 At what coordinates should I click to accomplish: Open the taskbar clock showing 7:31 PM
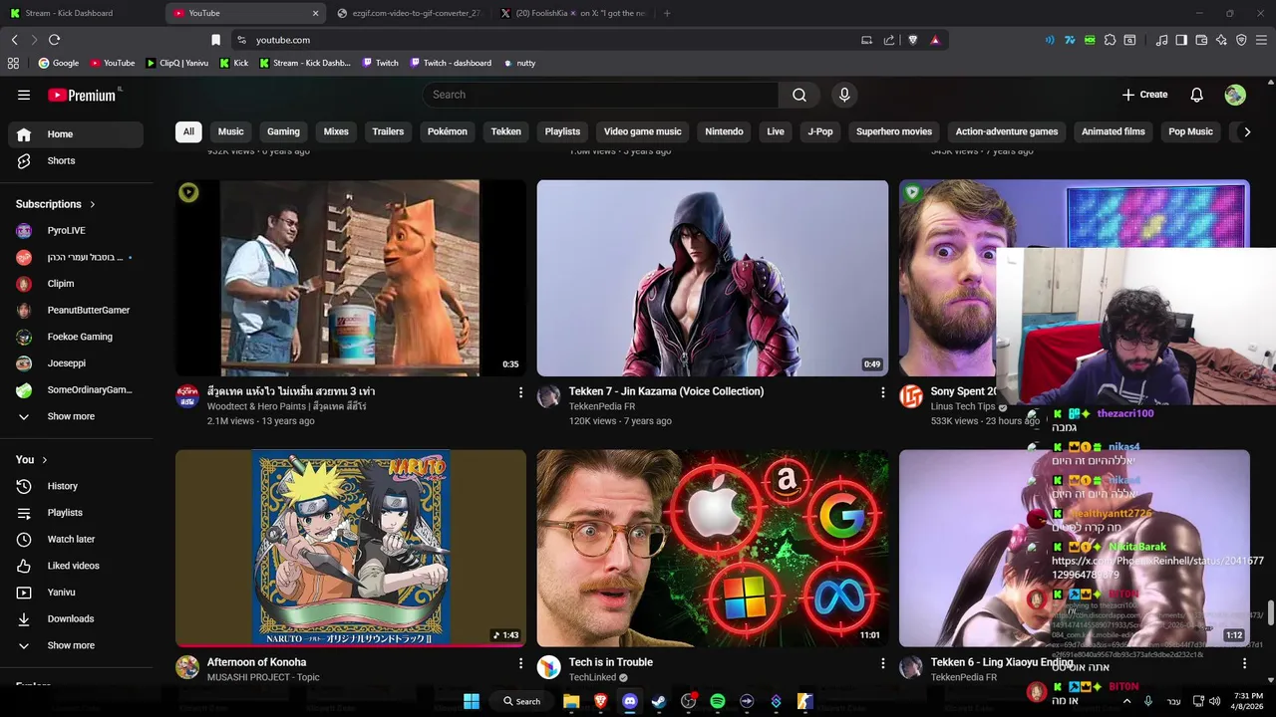(1248, 701)
